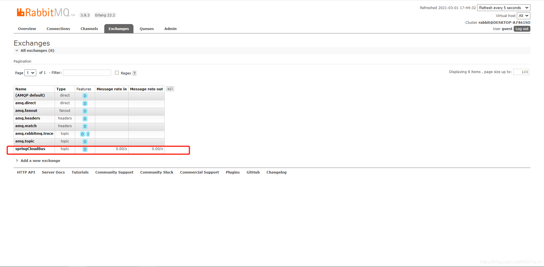
Task: Click the springCloudBus message rate out value
Action: (157, 149)
